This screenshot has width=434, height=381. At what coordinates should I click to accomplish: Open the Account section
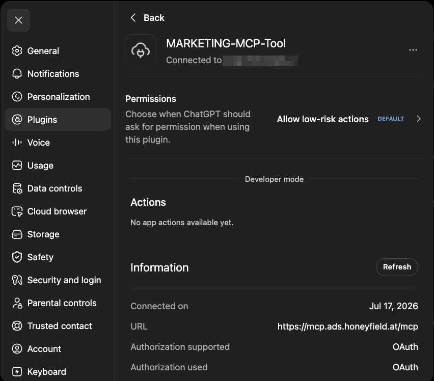(58, 348)
